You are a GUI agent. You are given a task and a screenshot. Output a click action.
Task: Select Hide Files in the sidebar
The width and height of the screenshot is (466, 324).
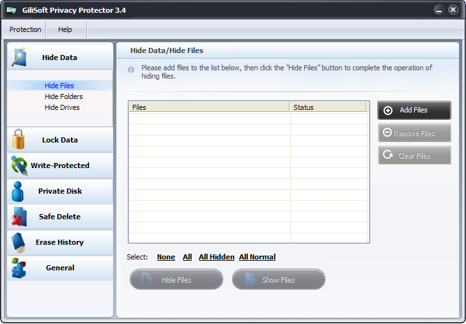[59, 86]
